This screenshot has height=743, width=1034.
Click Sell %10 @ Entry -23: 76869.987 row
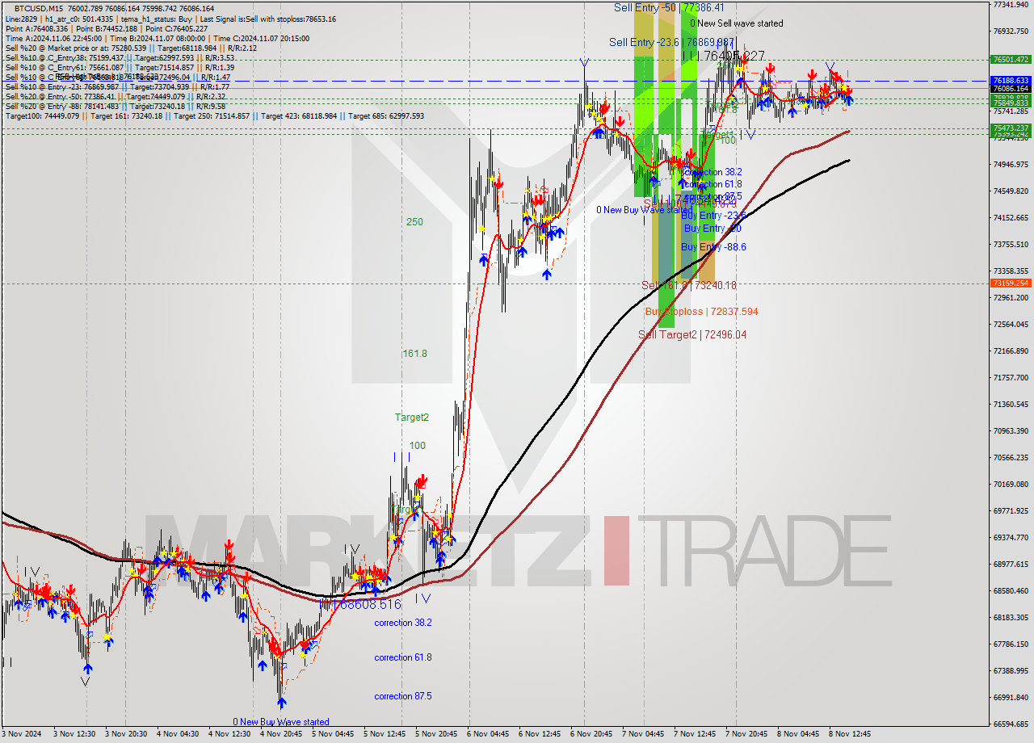pos(118,86)
